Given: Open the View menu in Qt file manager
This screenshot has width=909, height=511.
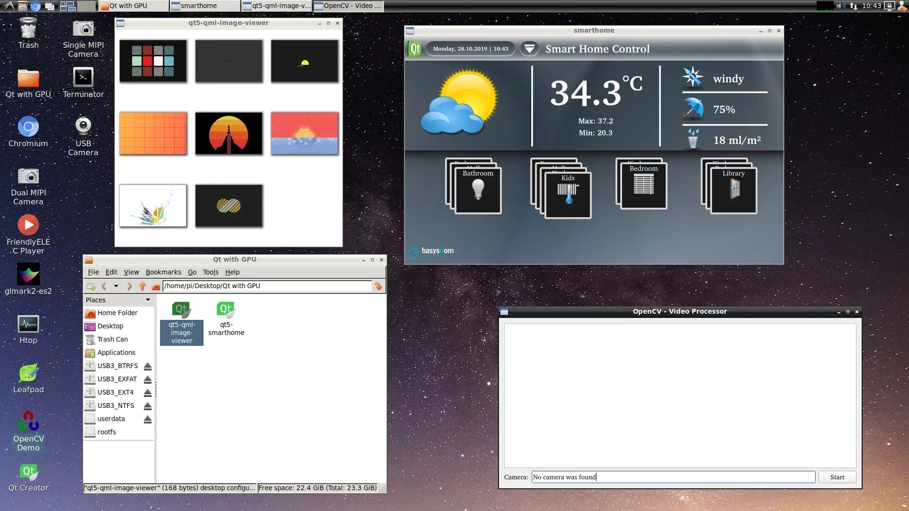Looking at the screenshot, I should pyautogui.click(x=131, y=272).
